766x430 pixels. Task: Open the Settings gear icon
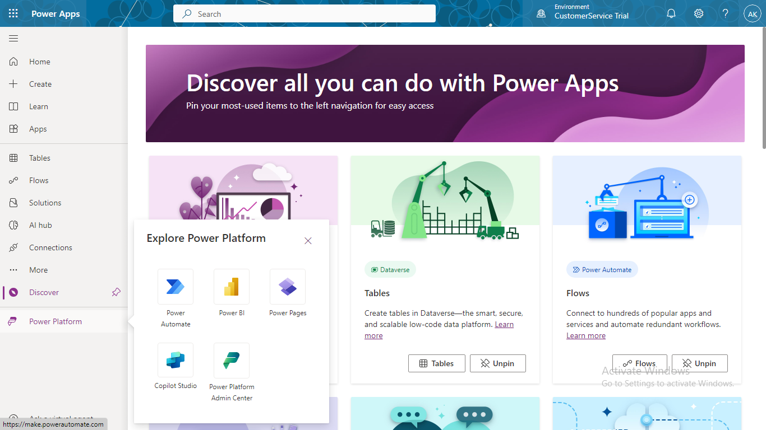tap(699, 13)
